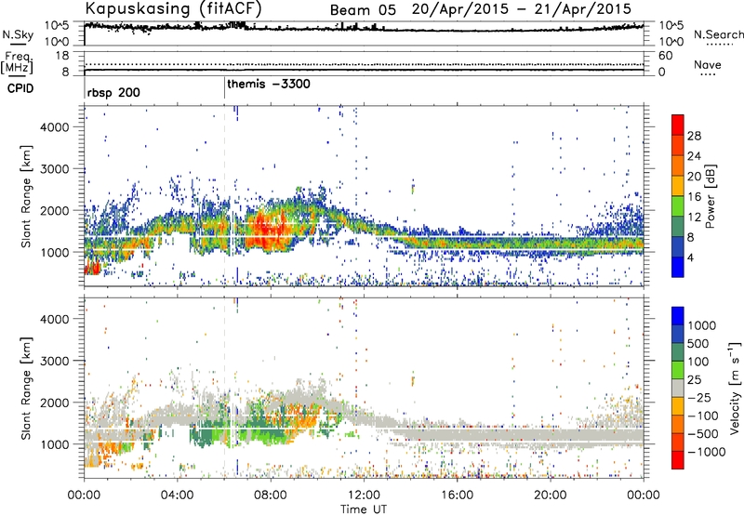Click the "08:00" time tick label
This screenshot has width=744, height=515.
[271, 495]
